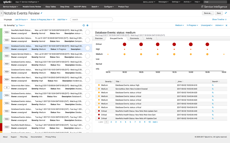Select circle checkbox for Solarwinds Alert Medium row
This screenshot has height=143, width=230.
coord(88,87)
